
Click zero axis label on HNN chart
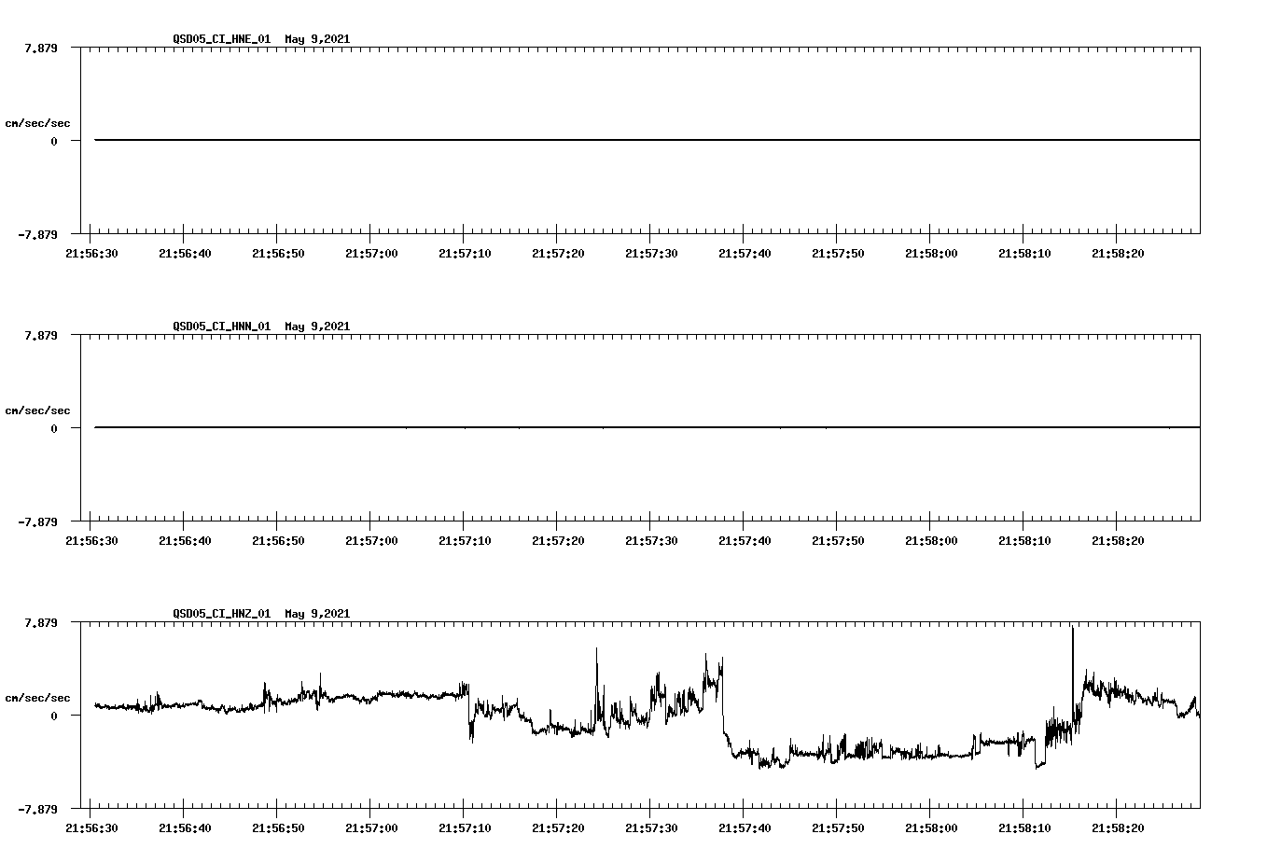pos(54,428)
